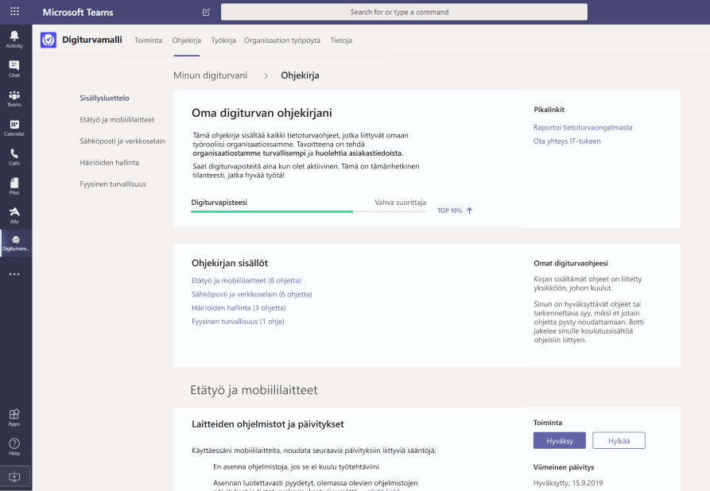Screen dimensions: 710x491
Task: Click the breadcrumb chevron separator
Action: coord(266,75)
